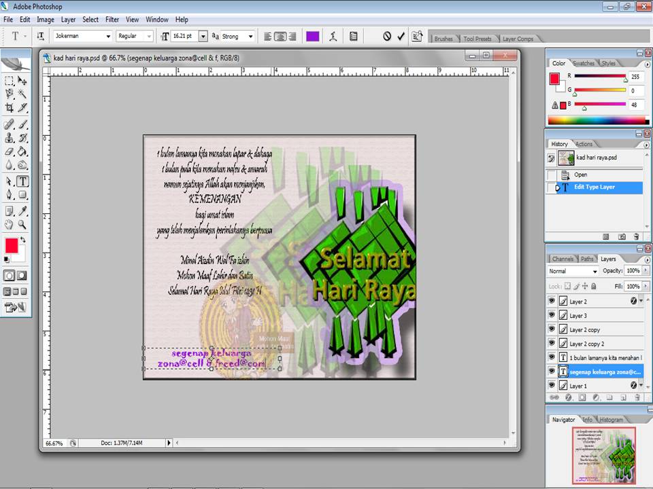Center-align the text

280,37
